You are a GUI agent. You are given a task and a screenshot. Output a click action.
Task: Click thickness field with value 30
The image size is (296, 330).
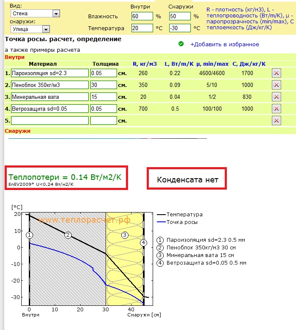click(103, 85)
